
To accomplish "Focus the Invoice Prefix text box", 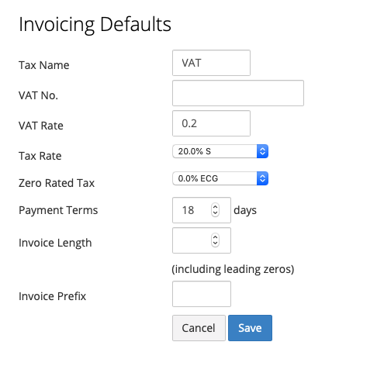I will 202,294.
